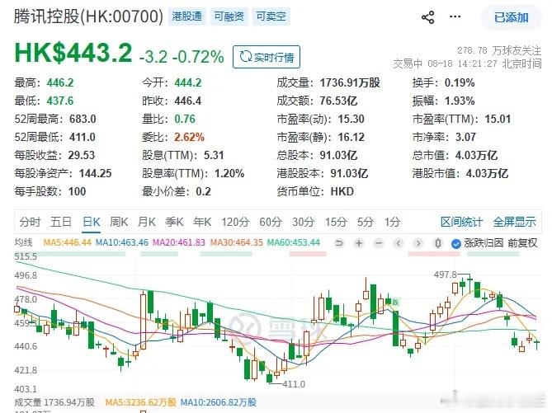Click the 52周最高 683.0 value

click(83, 119)
